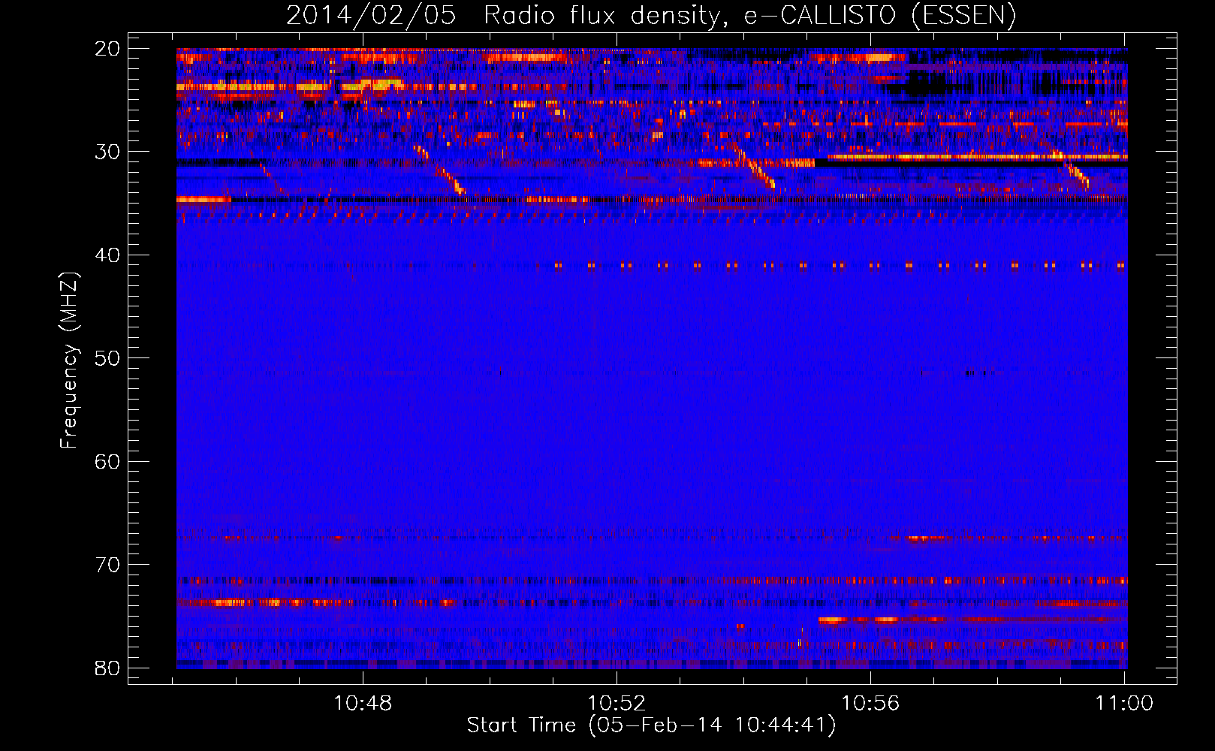Screen dimensions: 1215x751
Task: Click the 30 frequency tick label
Action: [107, 152]
